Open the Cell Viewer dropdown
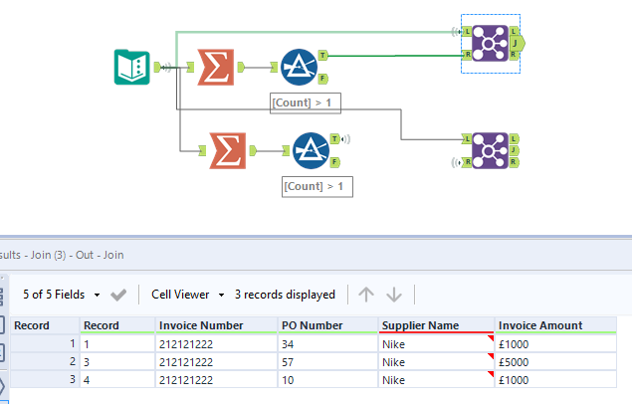This screenshot has width=632, height=404. coord(187,295)
